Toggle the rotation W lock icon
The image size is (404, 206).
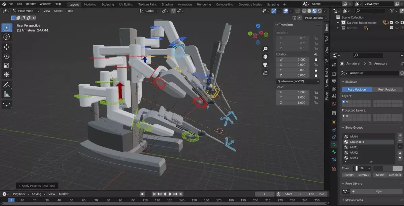(316, 59)
